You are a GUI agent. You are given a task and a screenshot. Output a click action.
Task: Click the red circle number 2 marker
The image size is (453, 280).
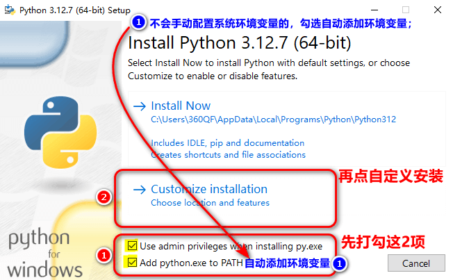pyautogui.click(x=104, y=198)
